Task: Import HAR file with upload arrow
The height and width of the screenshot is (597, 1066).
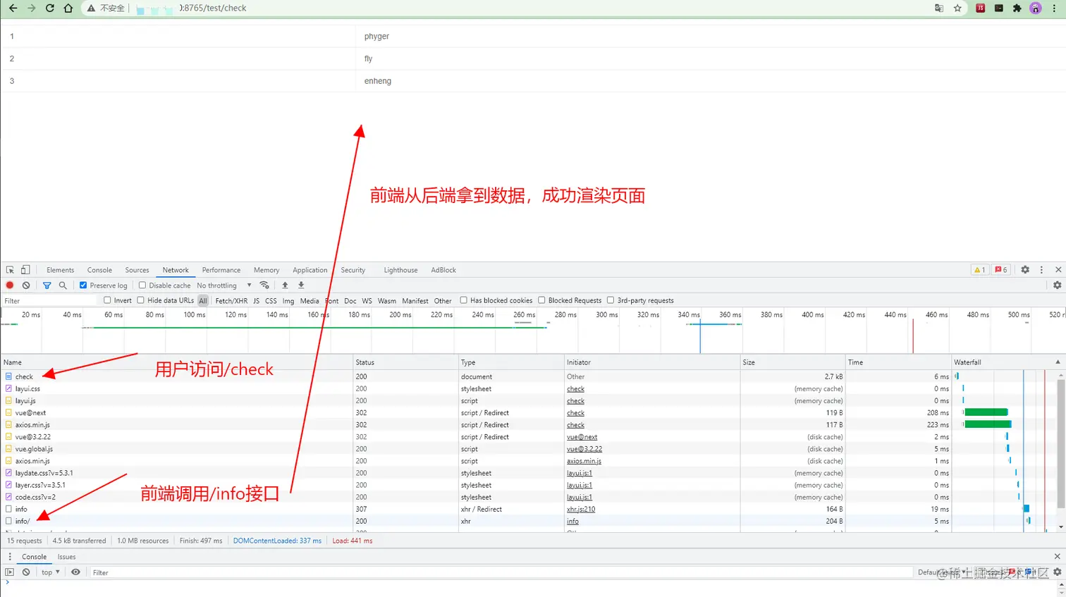Action: tap(285, 285)
